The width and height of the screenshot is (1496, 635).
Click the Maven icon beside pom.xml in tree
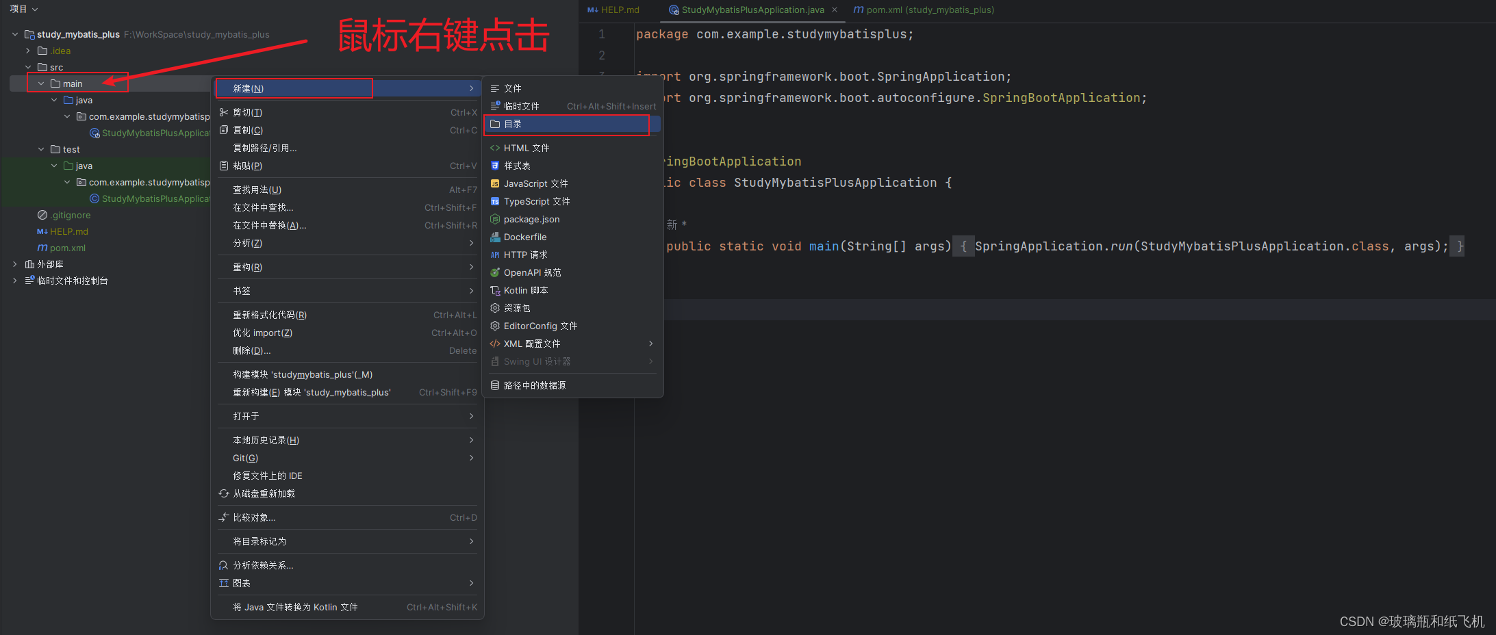coord(42,248)
